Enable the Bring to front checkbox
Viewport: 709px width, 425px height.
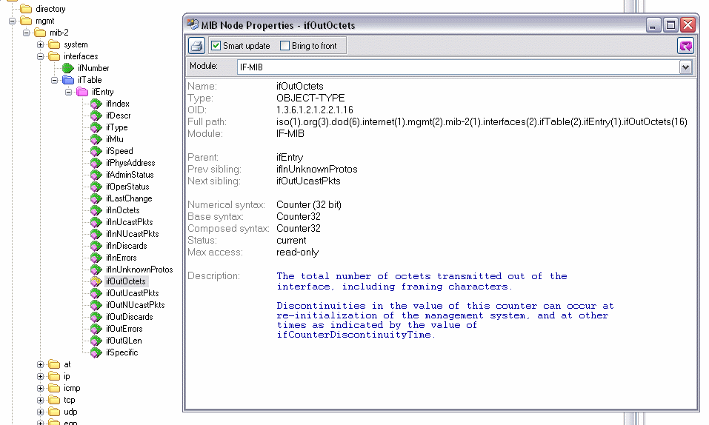pyautogui.click(x=285, y=46)
